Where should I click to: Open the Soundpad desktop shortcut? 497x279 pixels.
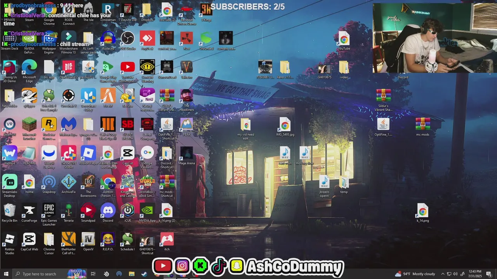pos(89,213)
